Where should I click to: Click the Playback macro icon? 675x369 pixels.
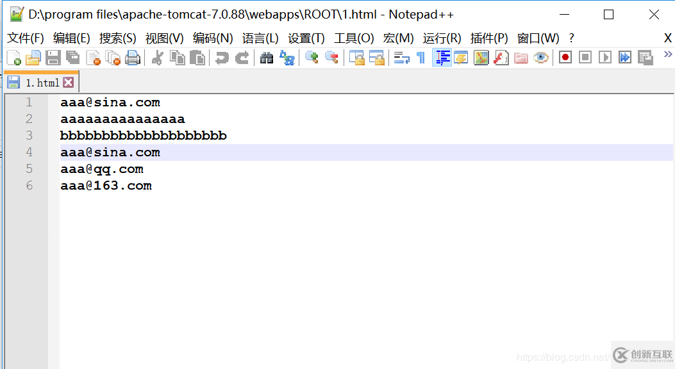tap(605, 57)
